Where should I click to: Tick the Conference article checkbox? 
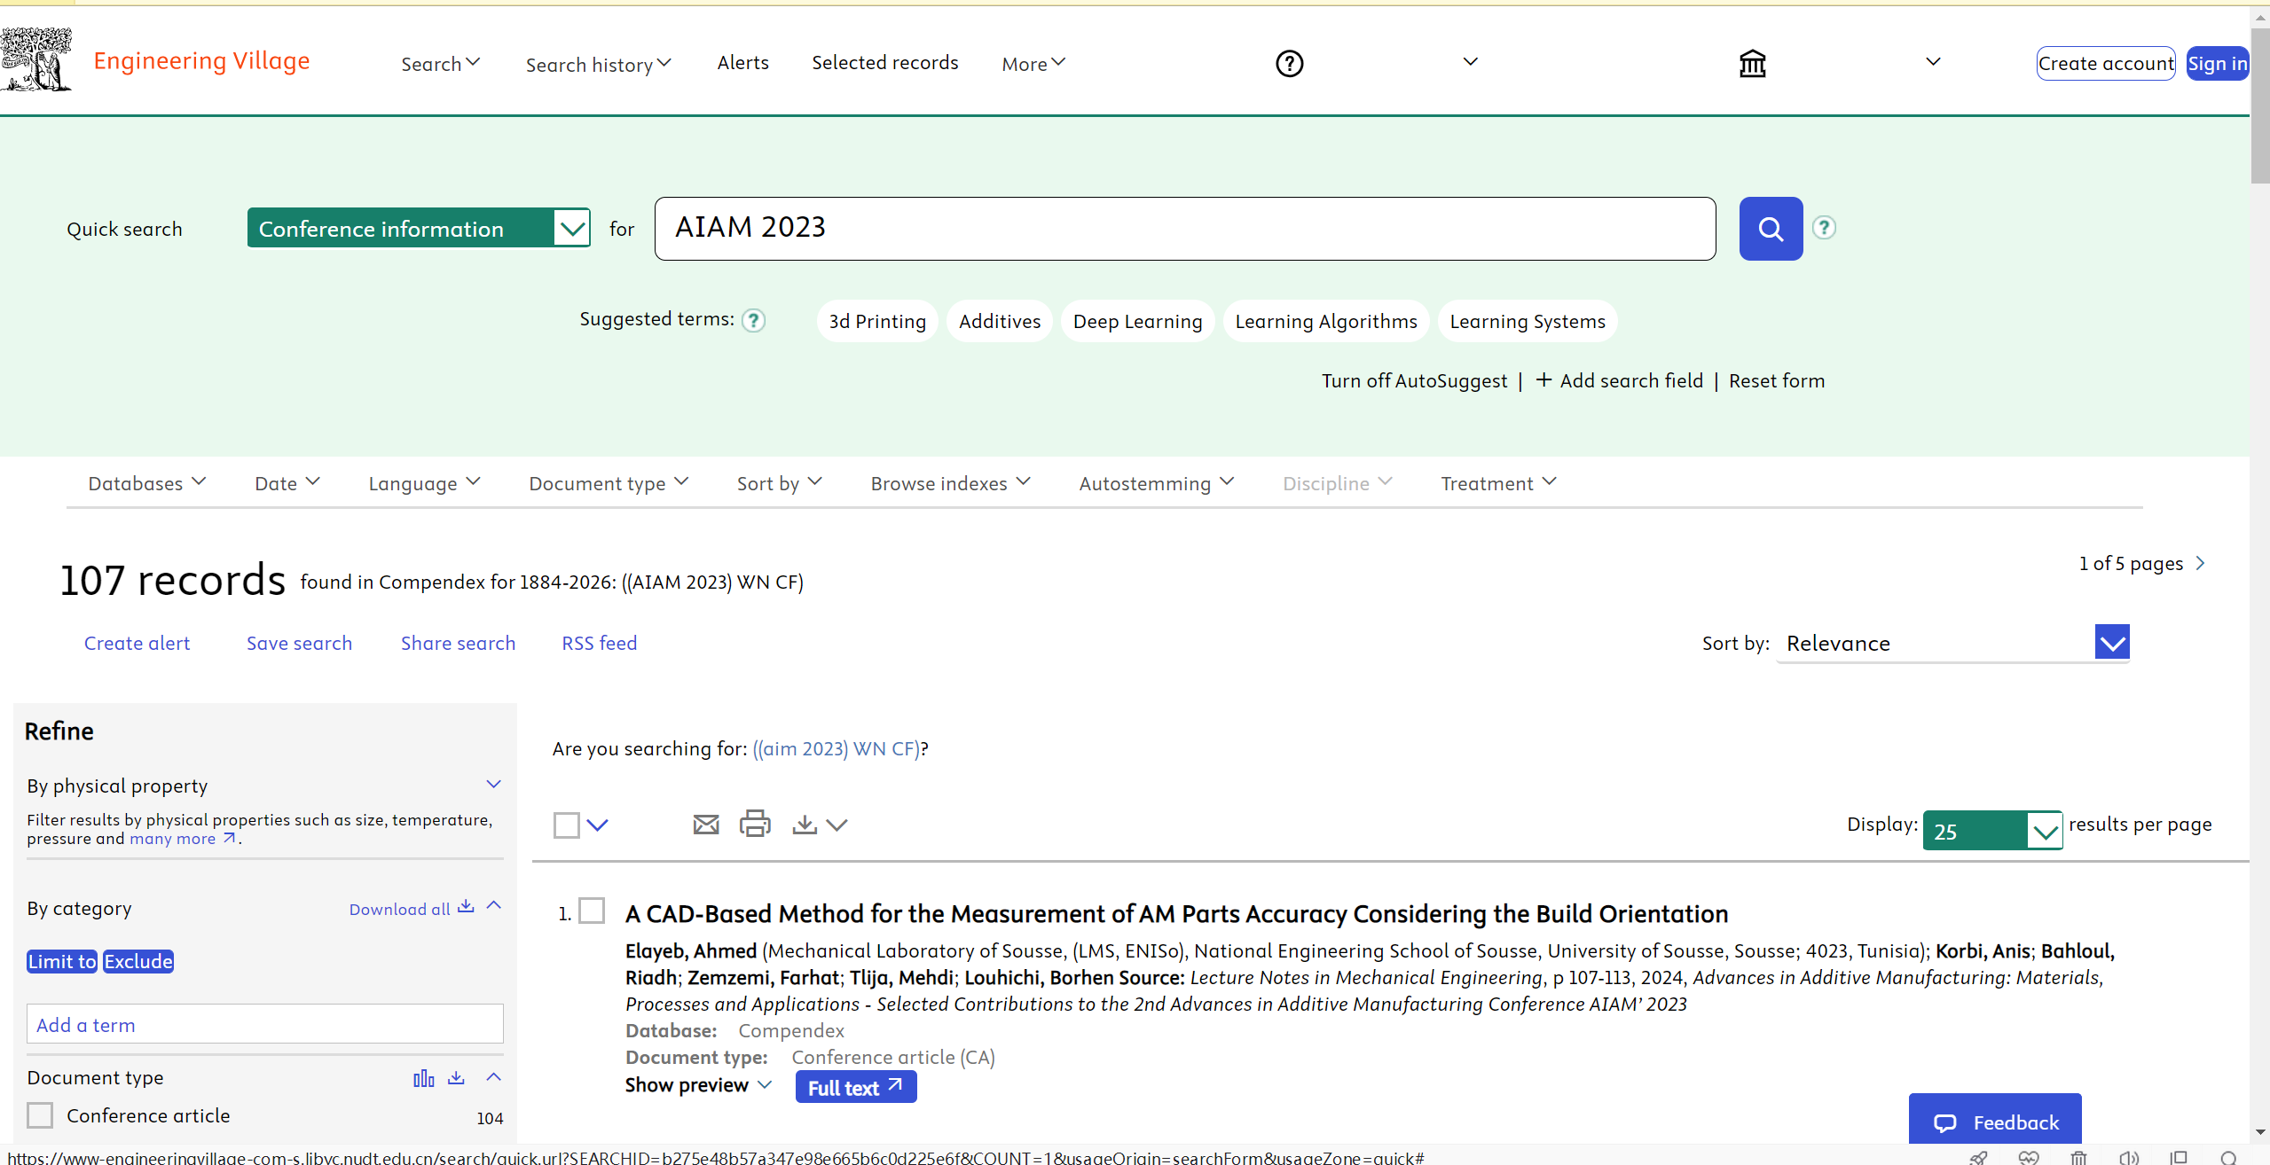click(40, 1115)
